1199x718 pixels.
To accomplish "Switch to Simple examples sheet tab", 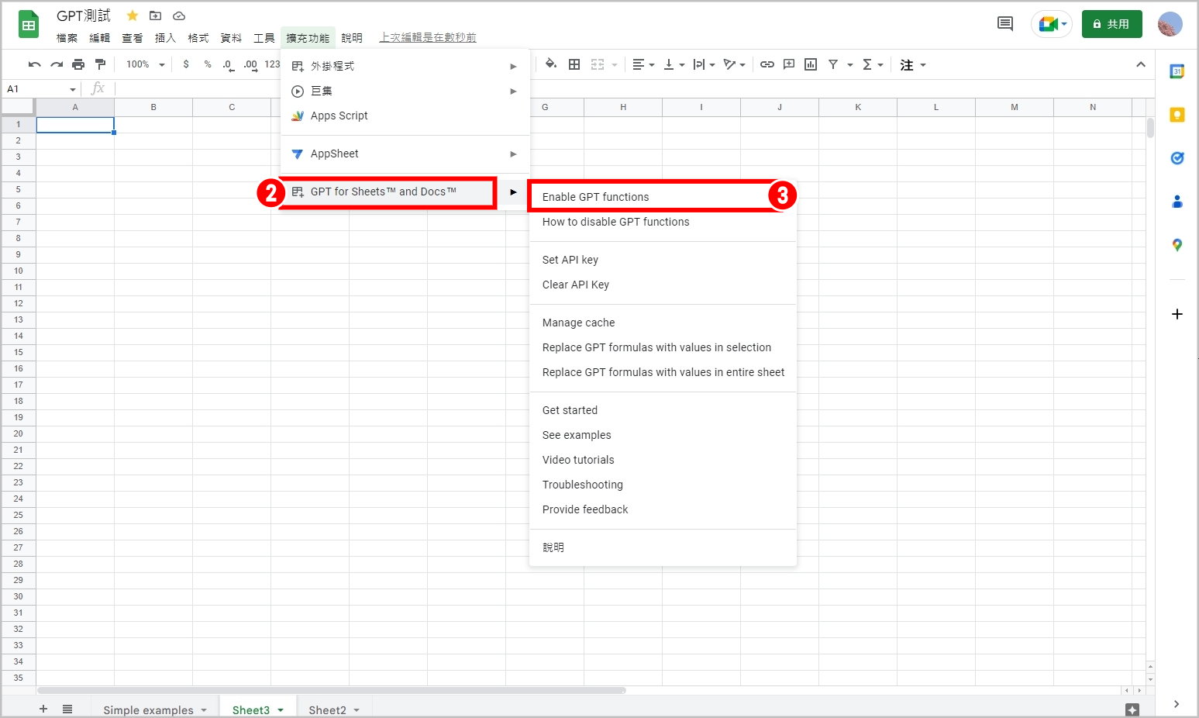I will (x=148, y=709).
